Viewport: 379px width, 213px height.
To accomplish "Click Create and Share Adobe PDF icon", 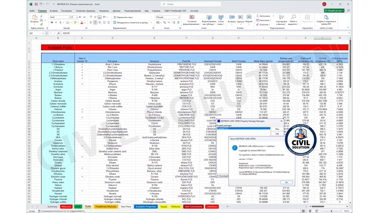I will (x=326, y=17).
